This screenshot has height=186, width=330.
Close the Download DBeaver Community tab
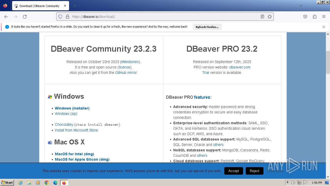[x=65, y=6]
